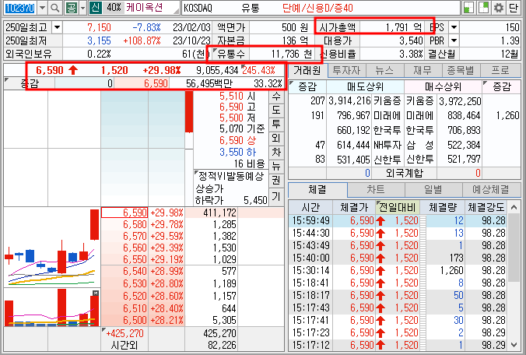The width and height of the screenshot is (526, 355).
Task: Switch to the 투자자 tab
Action: click(x=346, y=71)
